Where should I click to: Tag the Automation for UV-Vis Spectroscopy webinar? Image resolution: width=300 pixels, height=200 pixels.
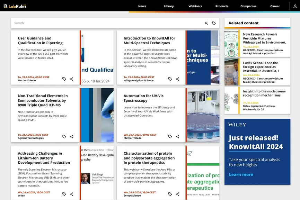coord(170,137)
